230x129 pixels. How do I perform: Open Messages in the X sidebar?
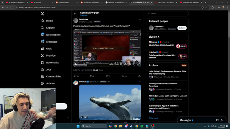(x=49, y=42)
